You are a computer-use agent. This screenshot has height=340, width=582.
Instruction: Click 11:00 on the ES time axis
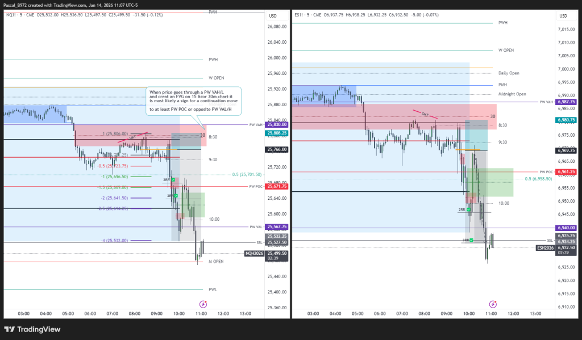[491, 313]
